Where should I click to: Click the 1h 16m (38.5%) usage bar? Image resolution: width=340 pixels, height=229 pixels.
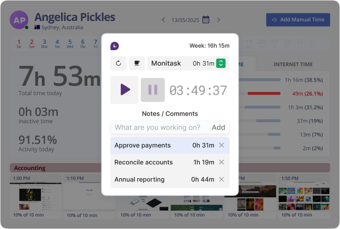pyautogui.click(x=260, y=80)
